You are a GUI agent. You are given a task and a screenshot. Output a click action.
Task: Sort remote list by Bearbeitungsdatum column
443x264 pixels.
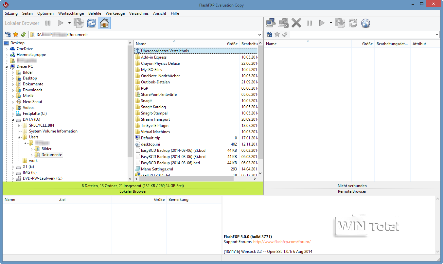(x=392, y=44)
